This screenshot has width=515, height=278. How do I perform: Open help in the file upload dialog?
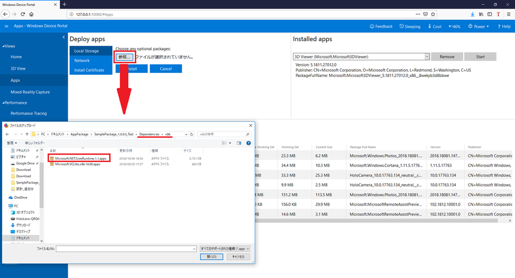coord(248,143)
